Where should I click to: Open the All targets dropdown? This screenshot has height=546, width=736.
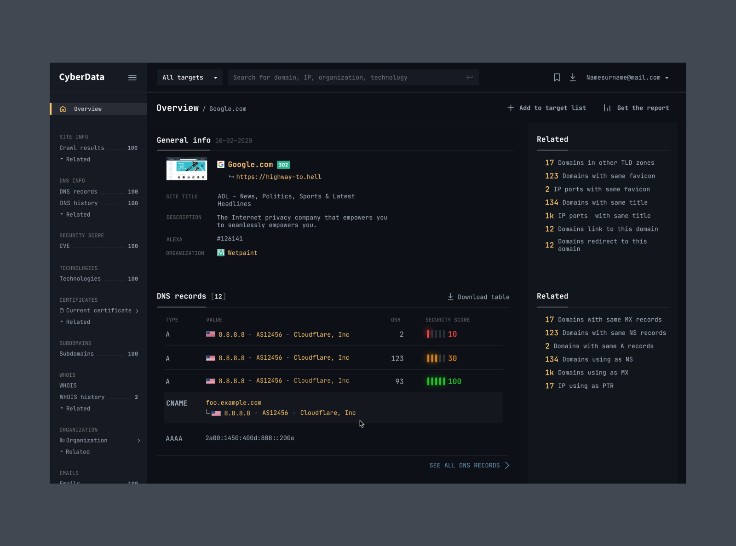[190, 77]
